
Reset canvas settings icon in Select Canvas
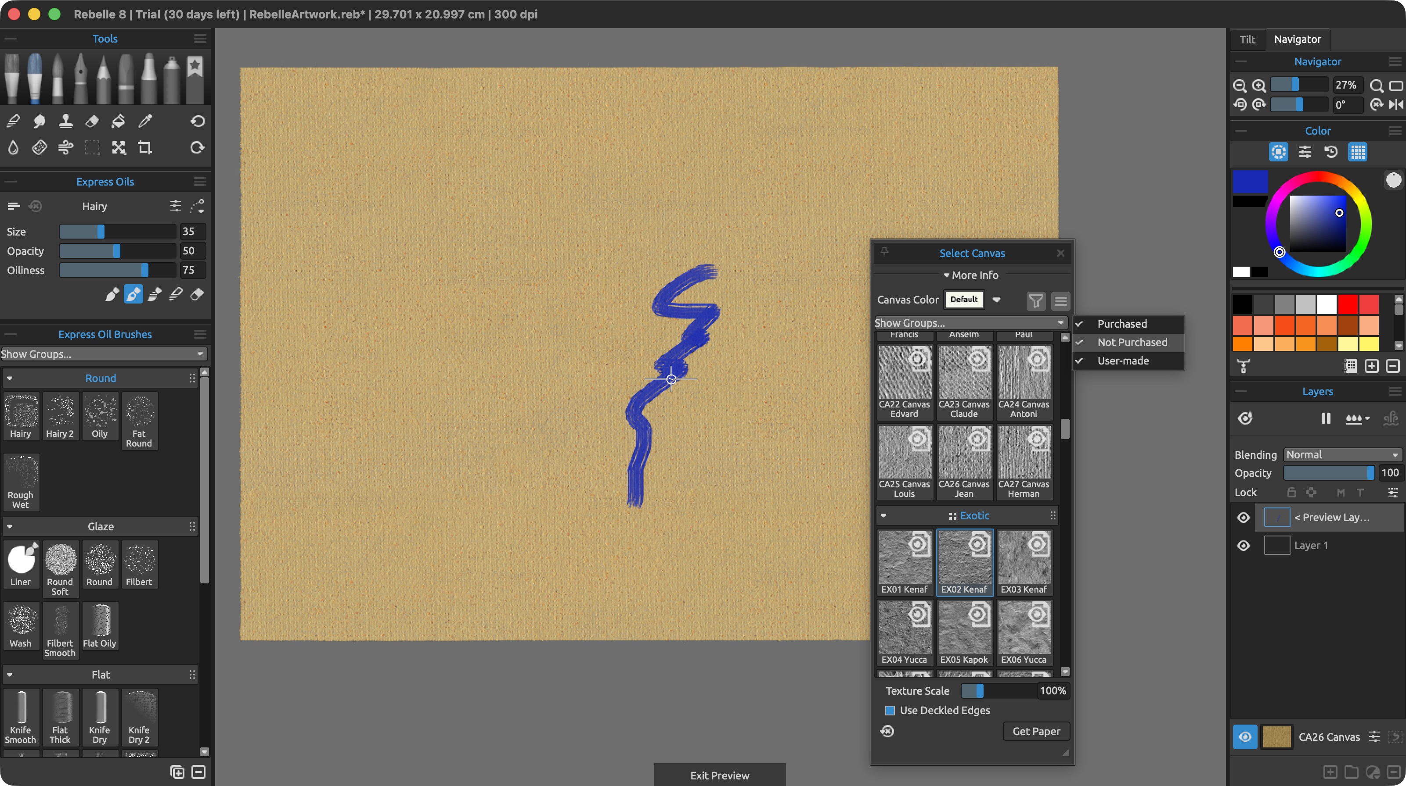(x=887, y=731)
